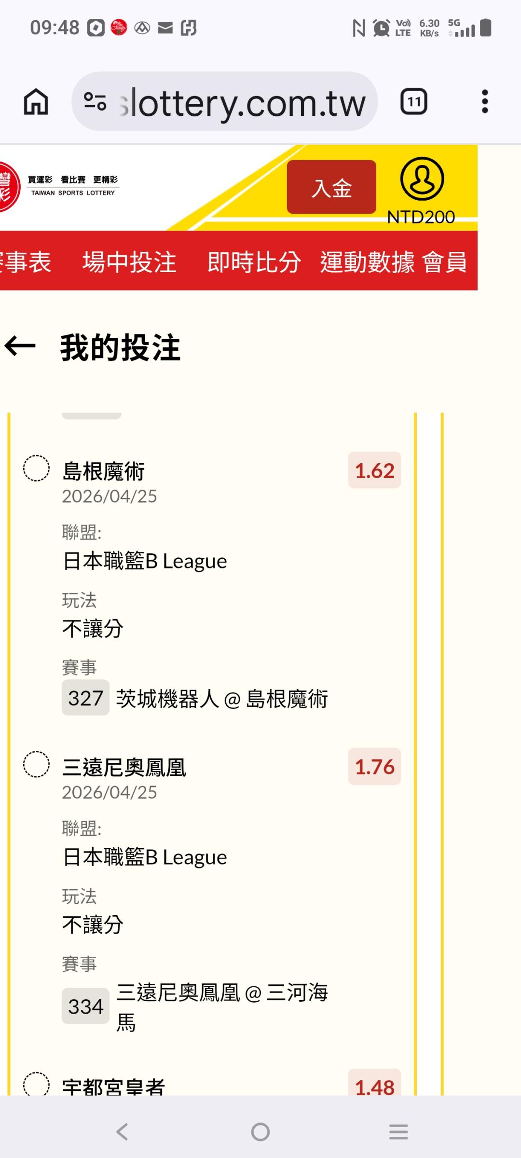This screenshot has width=521, height=1158.
Task: Select the 三遠尼奧鳳凰 bet circle
Action: pyautogui.click(x=37, y=764)
